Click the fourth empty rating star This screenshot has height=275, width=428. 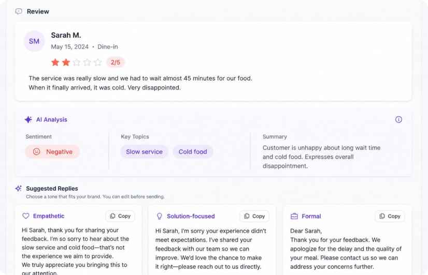click(87, 63)
